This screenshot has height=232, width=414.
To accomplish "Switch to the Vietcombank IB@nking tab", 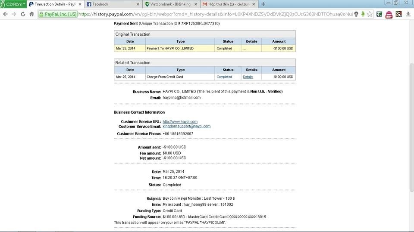I will pyautogui.click(x=171, y=4).
